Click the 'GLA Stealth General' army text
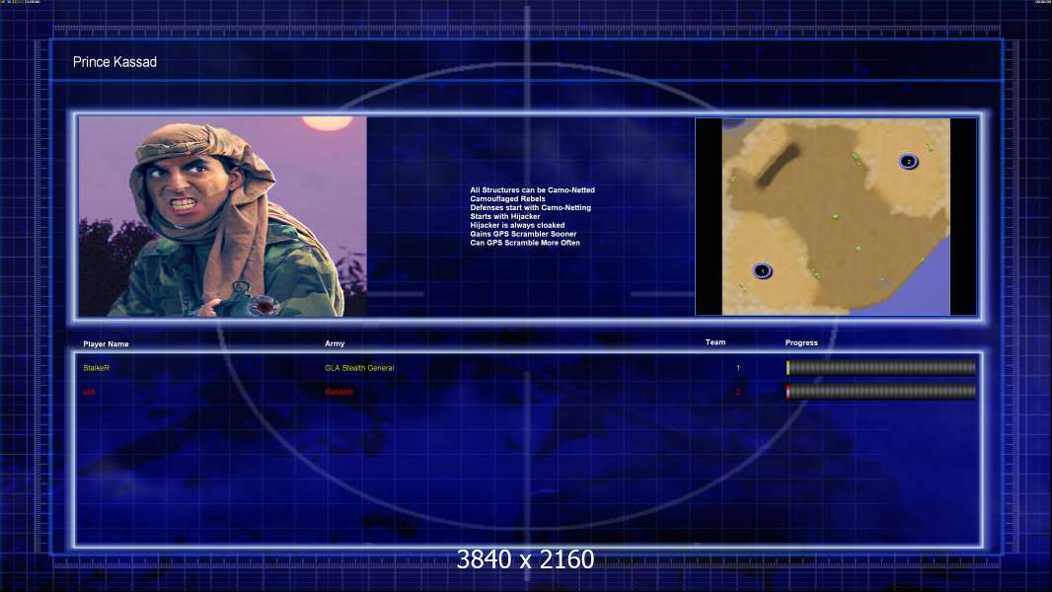This screenshot has height=592, width=1052. pyautogui.click(x=359, y=368)
